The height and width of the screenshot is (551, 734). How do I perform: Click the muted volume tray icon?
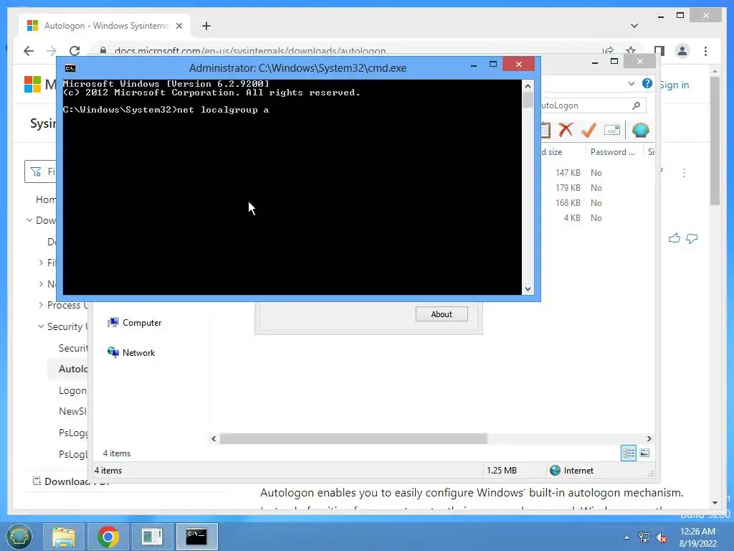pos(662,537)
